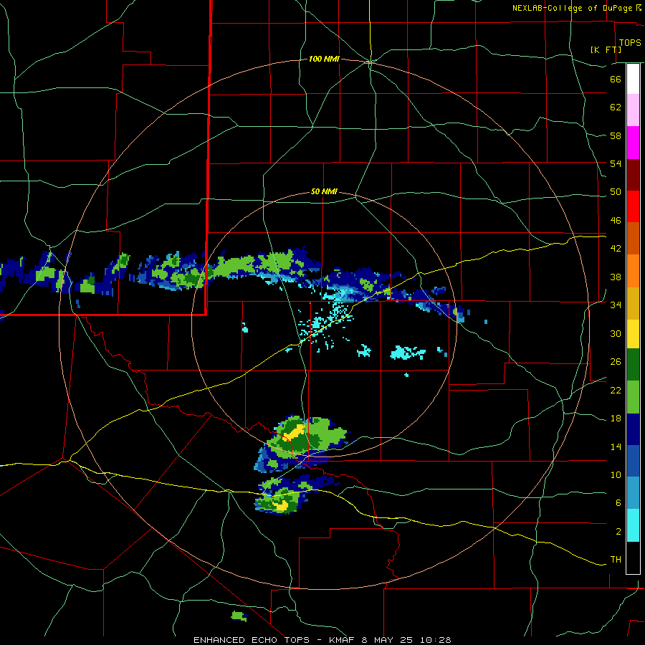Click the 50 value on the legend scale
Viewport: 645px width, 645px height.
616,192
